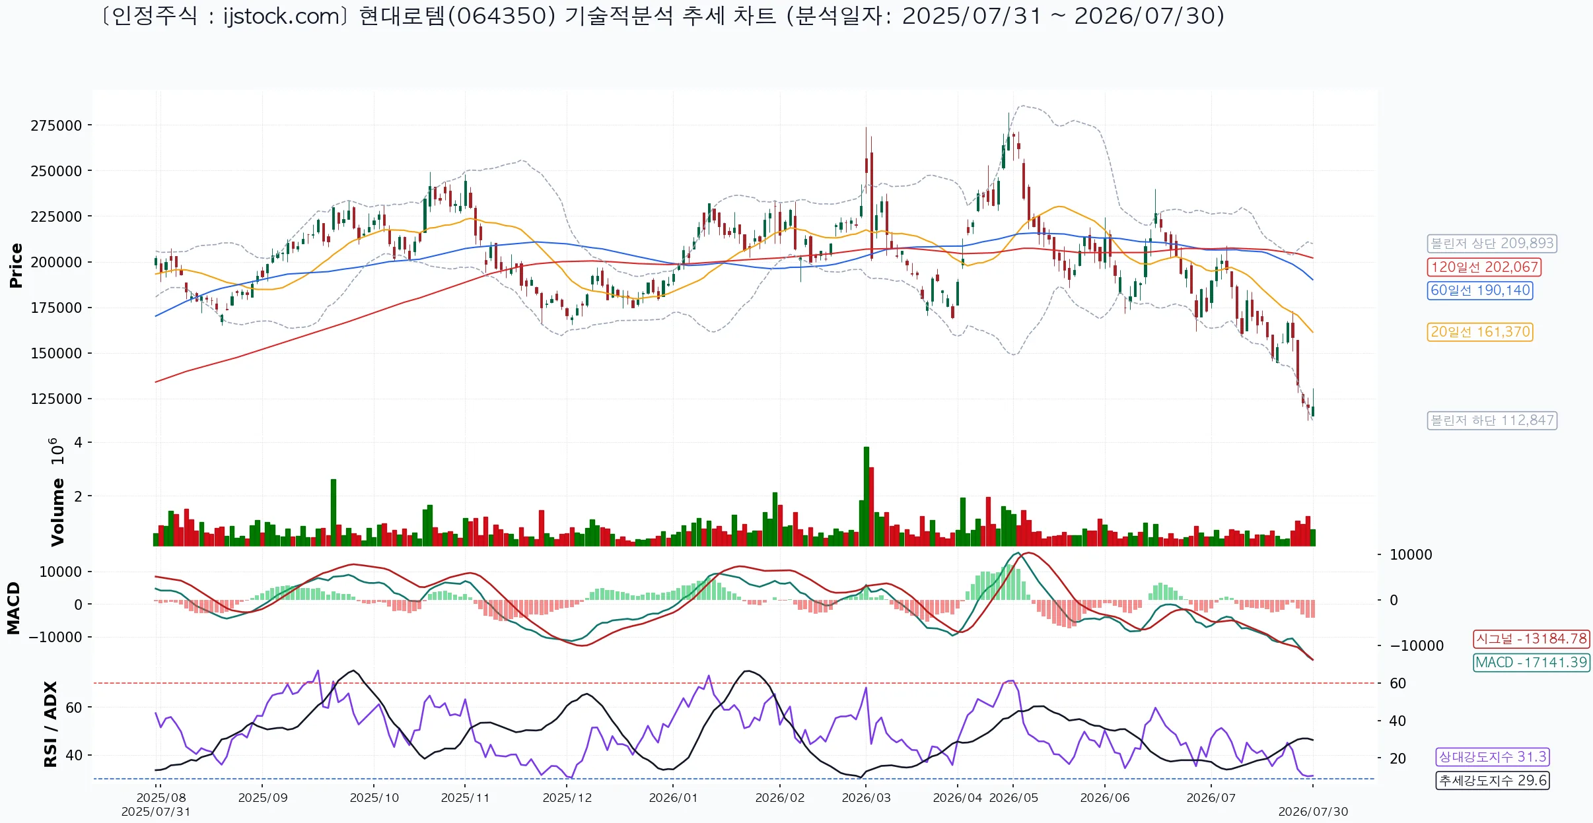Click the 125000 price tick label
Screen dimensions: 1593x823
pyautogui.click(x=56, y=399)
